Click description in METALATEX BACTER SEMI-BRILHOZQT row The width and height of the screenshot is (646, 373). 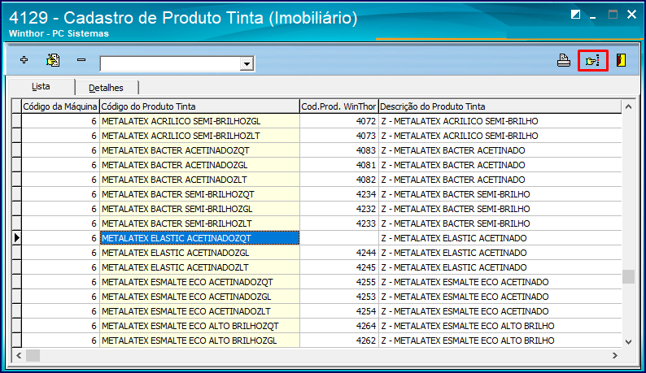coord(500,194)
